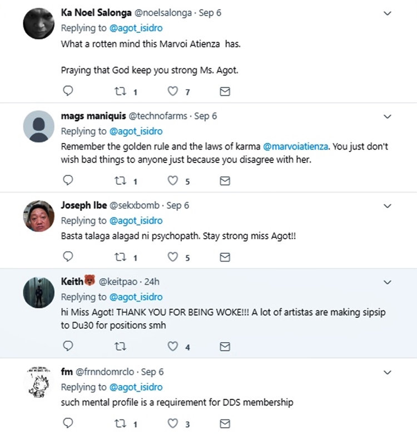This screenshot has width=417, height=434.
Task: Click @agot_isidro link in fm's reply
Action: click(136, 387)
